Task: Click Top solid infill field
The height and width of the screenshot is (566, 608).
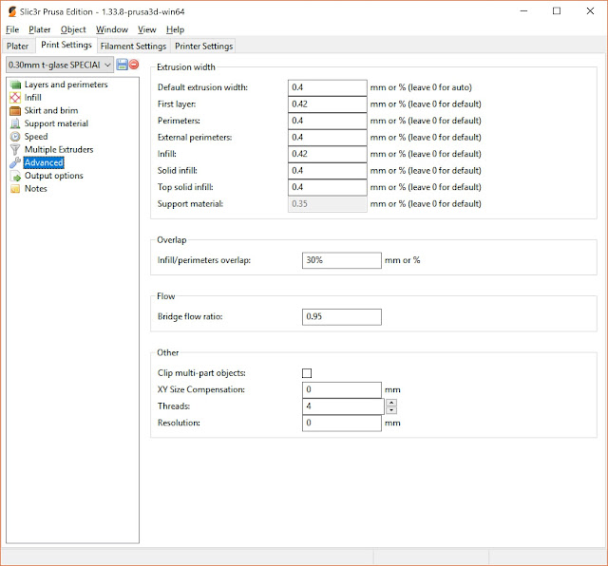Action: click(327, 188)
